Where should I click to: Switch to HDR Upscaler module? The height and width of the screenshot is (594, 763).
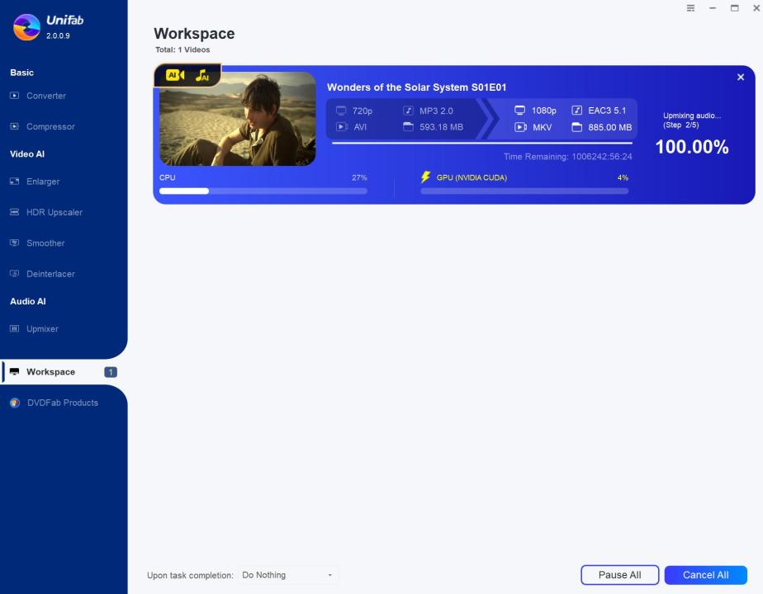pyautogui.click(x=54, y=212)
